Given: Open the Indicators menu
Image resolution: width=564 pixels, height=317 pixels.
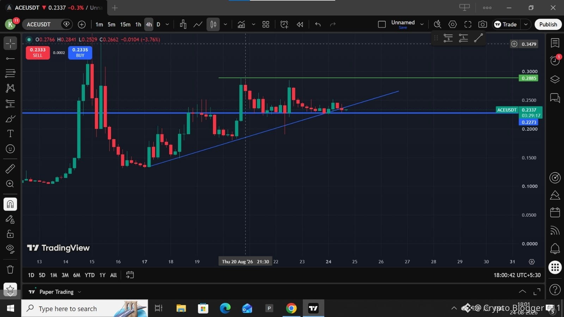Looking at the screenshot, I should coord(241,24).
